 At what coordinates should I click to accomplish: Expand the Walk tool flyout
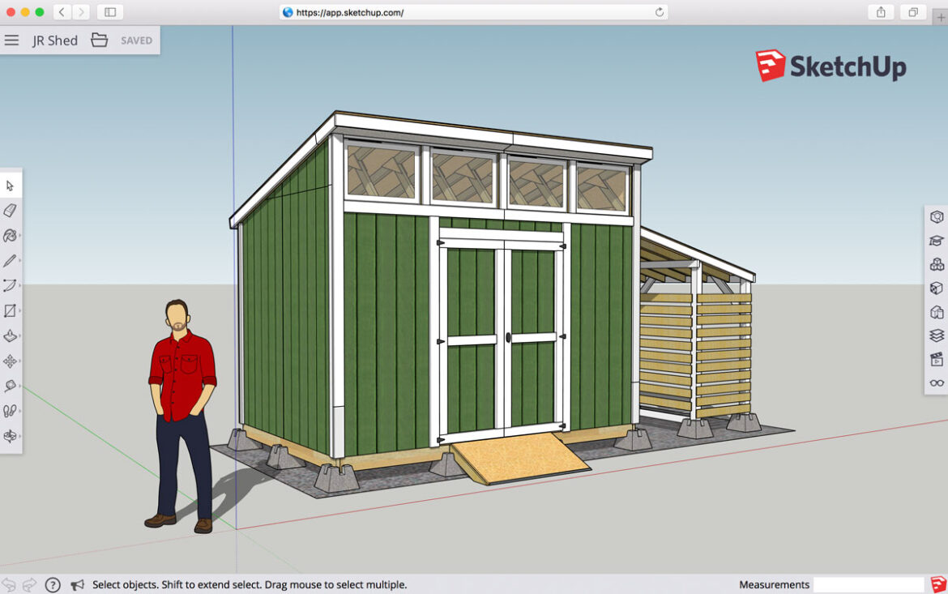[19, 411]
